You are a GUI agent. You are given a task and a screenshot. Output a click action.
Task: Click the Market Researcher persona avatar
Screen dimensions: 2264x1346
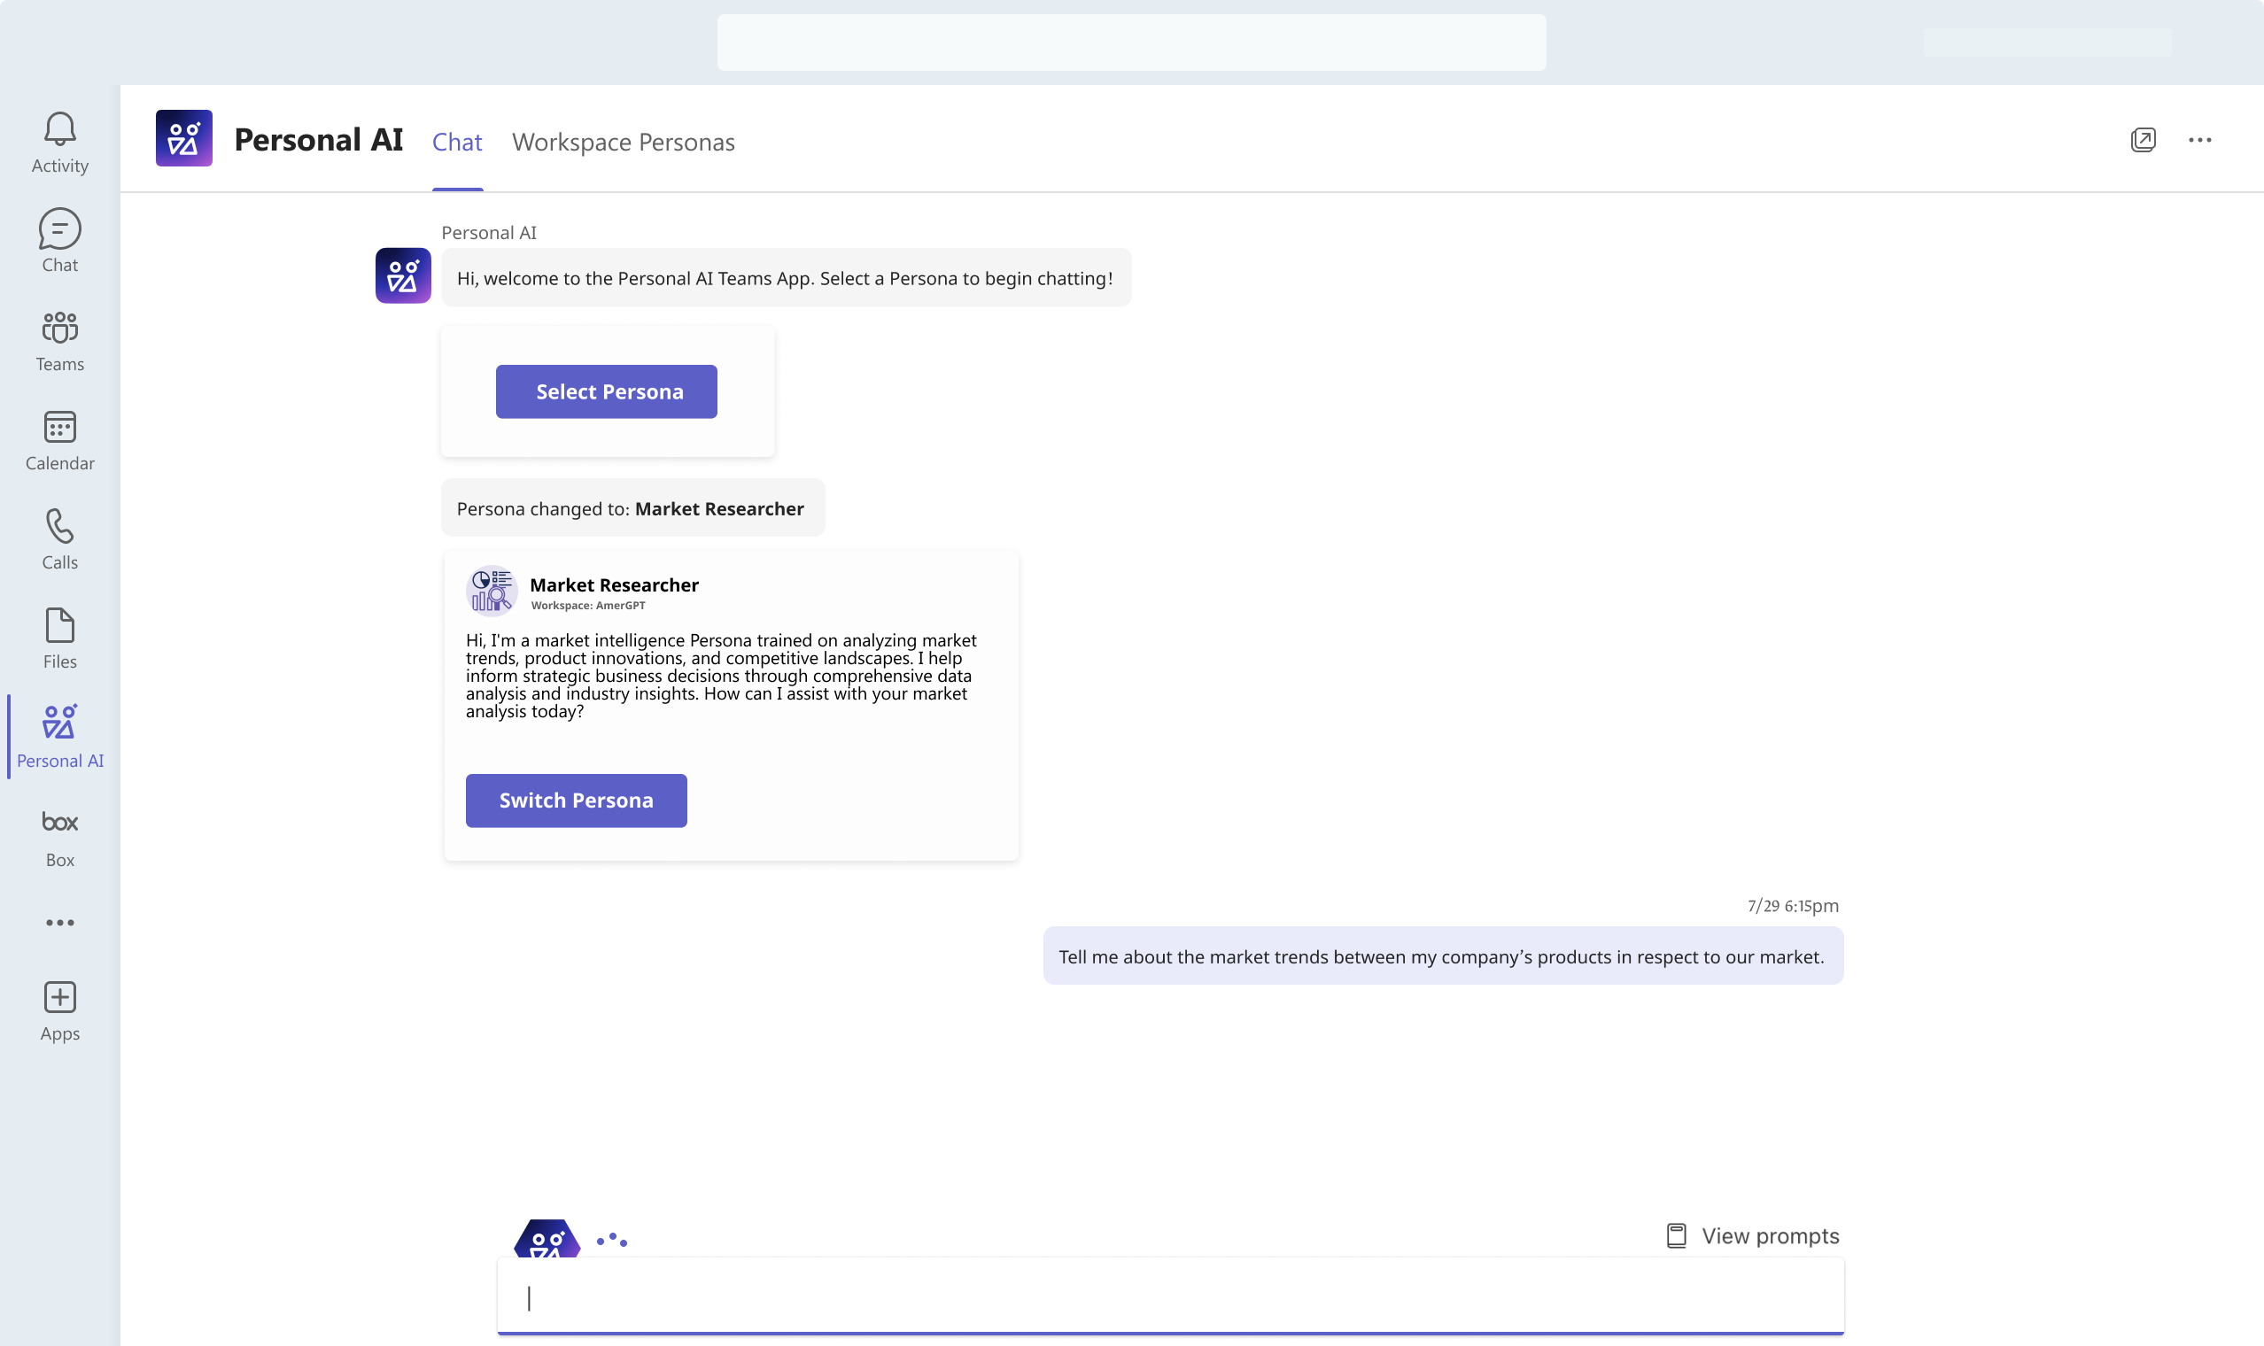(492, 592)
